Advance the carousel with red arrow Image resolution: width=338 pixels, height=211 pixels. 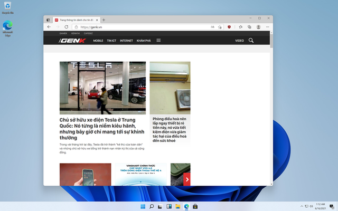187,179
